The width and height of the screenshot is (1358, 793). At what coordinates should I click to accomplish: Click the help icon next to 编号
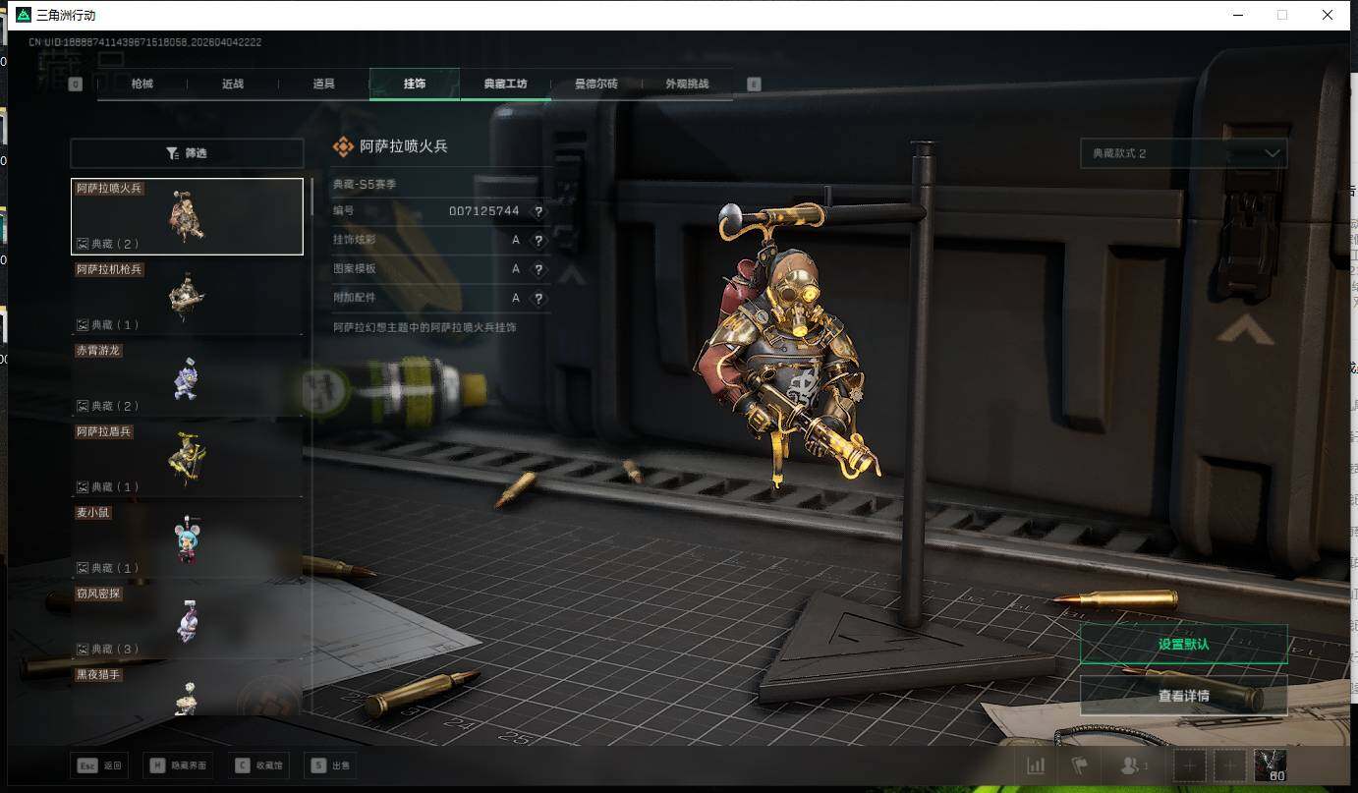click(x=538, y=211)
